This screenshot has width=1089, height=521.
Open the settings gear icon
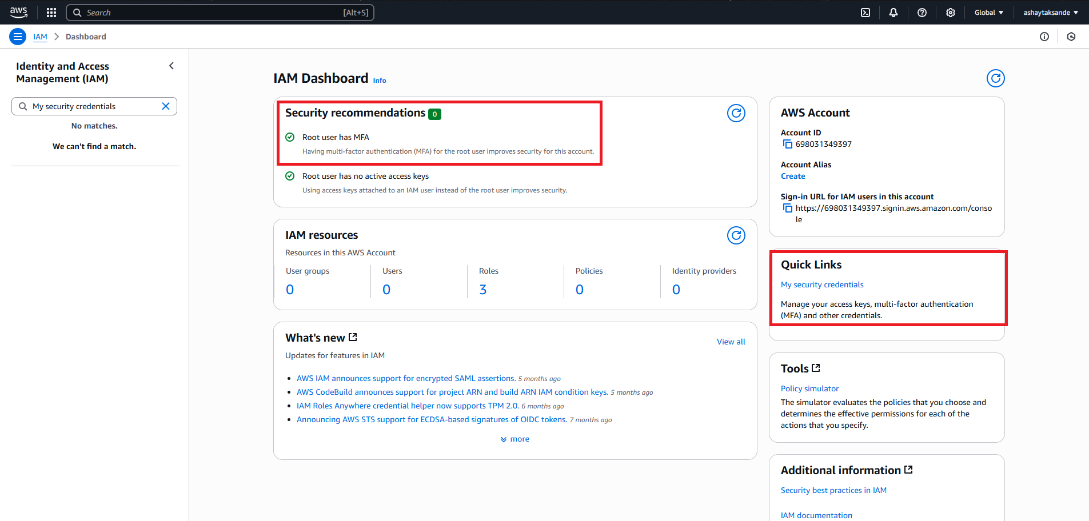point(951,13)
